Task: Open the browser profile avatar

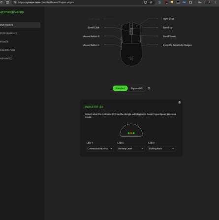Action: [x=209, y=2]
